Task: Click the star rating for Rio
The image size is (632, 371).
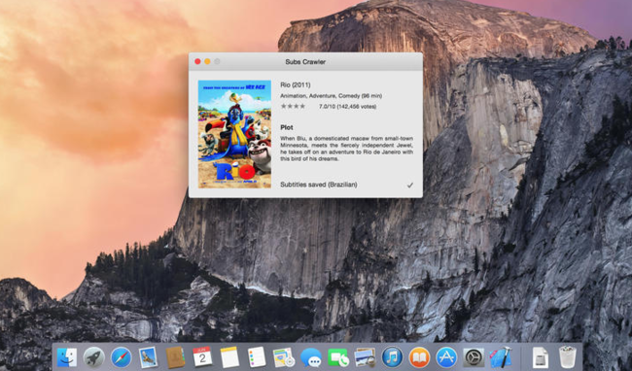Action: pos(293,106)
